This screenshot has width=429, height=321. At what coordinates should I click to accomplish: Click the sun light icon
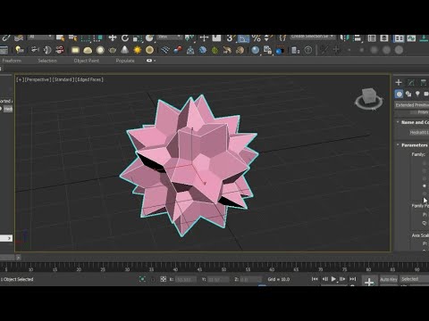click(x=138, y=50)
